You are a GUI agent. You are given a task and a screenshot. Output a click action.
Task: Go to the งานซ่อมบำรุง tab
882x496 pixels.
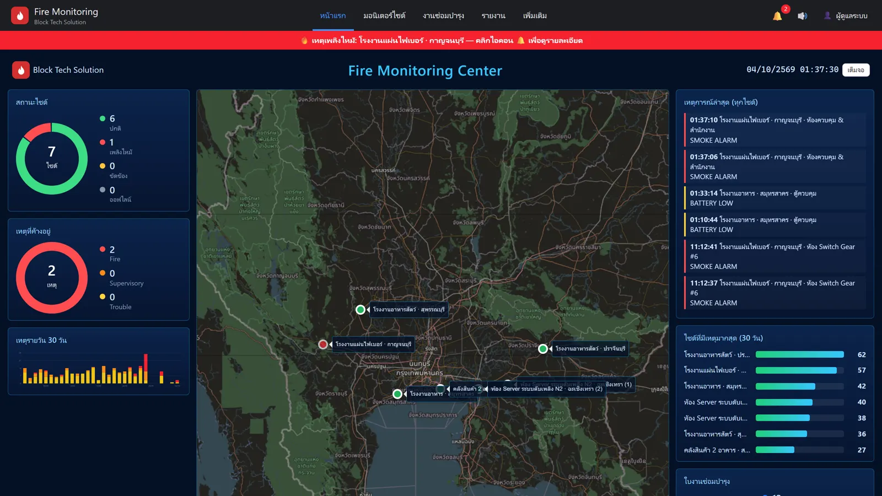443,15
